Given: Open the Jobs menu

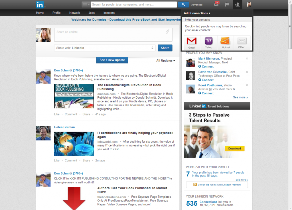Looking at the screenshot, I should 92,13.
